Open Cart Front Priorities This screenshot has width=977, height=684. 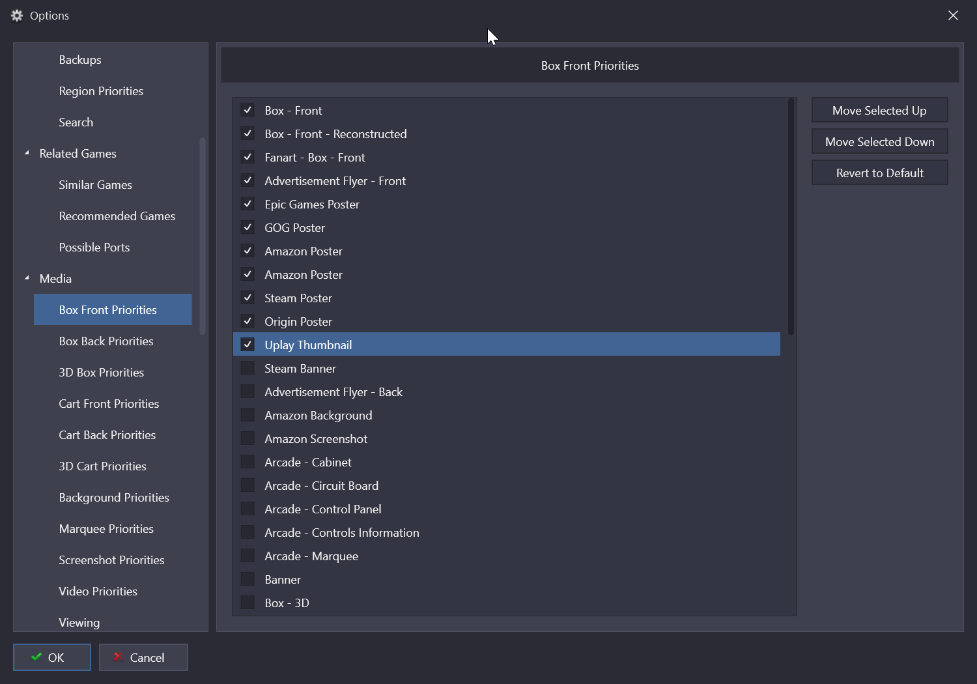[x=109, y=403]
